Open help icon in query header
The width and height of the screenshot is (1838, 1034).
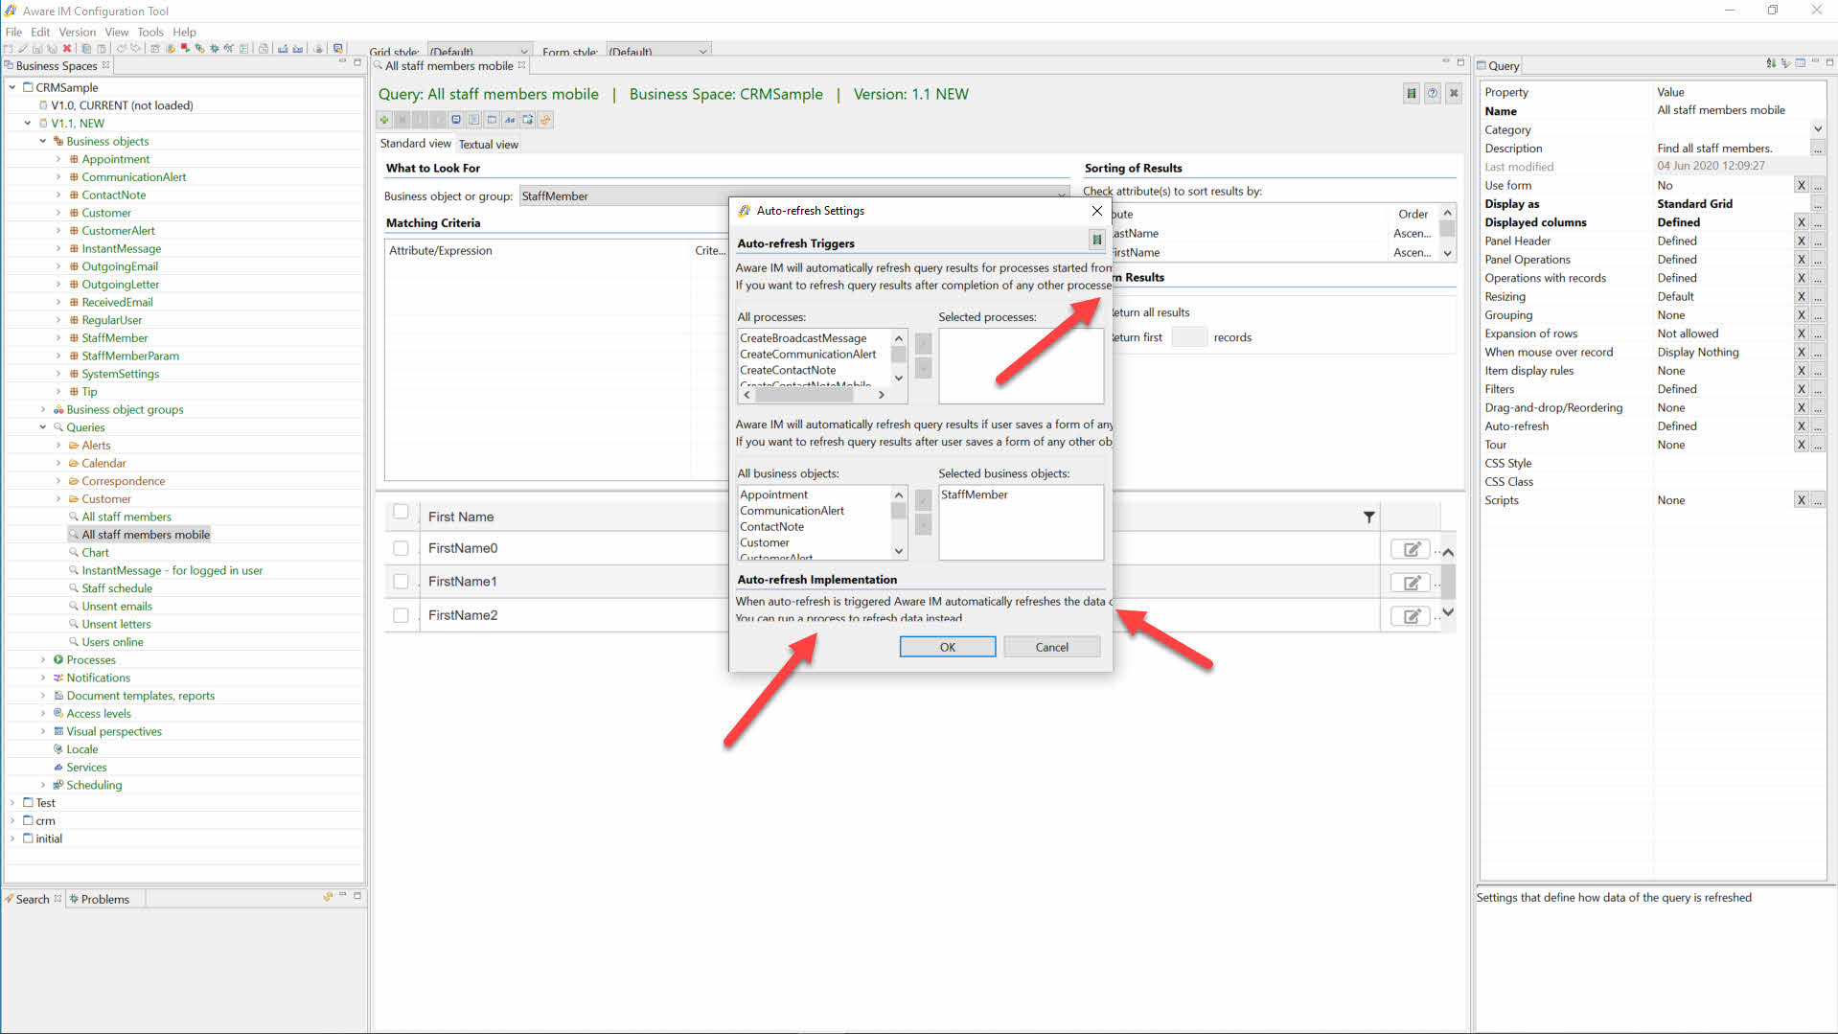point(1432,94)
